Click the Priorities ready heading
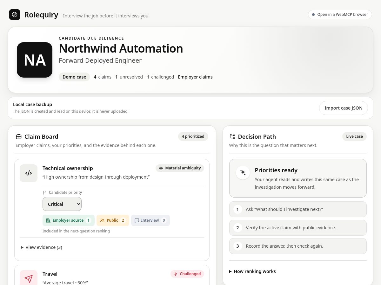This screenshot has height=285, width=381. (276, 170)
